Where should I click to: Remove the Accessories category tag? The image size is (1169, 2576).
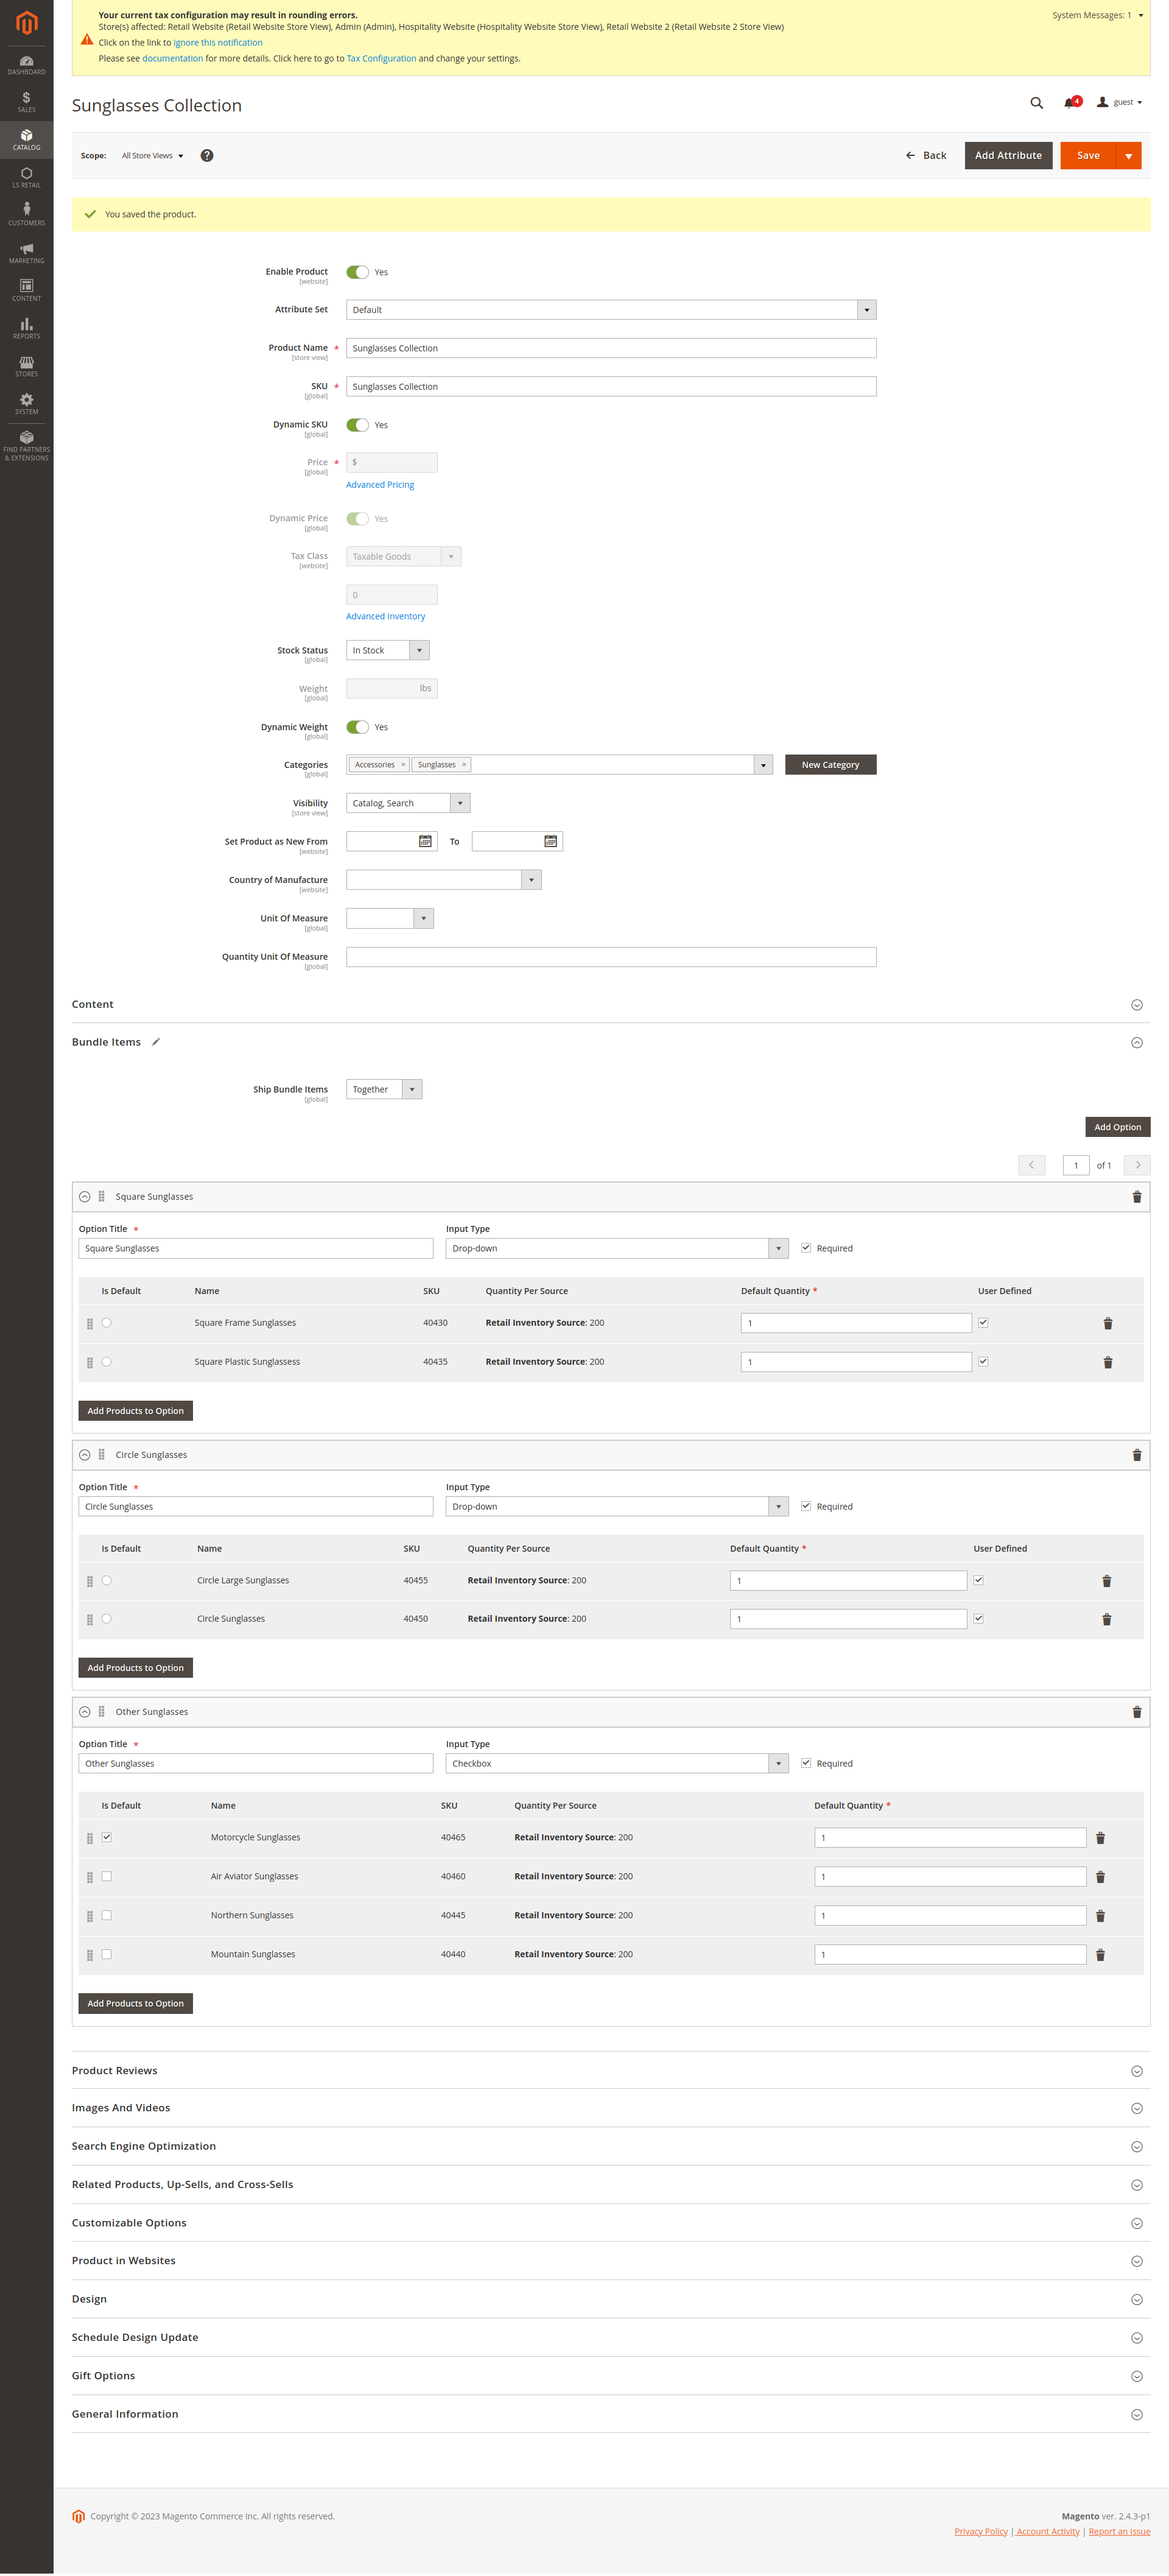tap(403, 765)
